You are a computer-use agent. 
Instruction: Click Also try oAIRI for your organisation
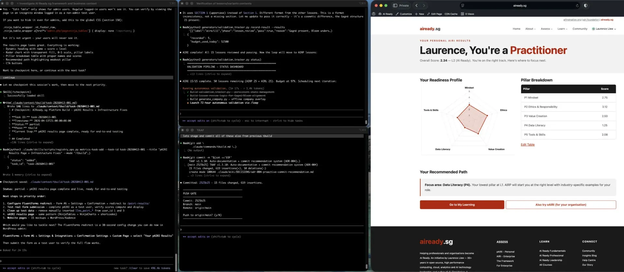[x=561, y=205]
